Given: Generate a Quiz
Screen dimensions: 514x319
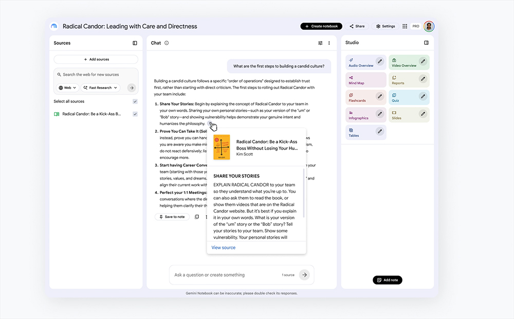Looking at the screenshot, I should [409, 97].
